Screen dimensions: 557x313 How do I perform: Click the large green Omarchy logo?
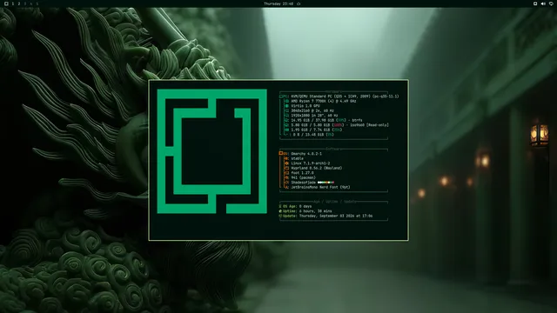point(212,151)
